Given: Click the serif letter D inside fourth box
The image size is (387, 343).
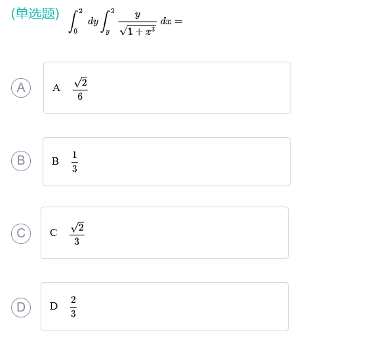Looking at the screenshot, I should click(x=54, y=306).
